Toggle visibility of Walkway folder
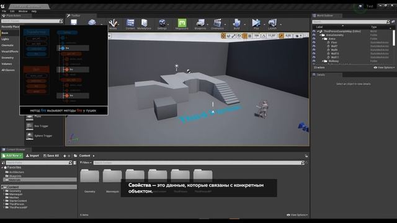Viewport: 397px width, 223px height. pyautogui.click(x=314, y=61)
